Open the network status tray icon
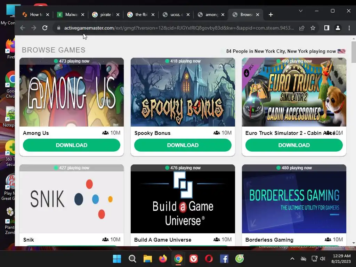 click(314, 259)
